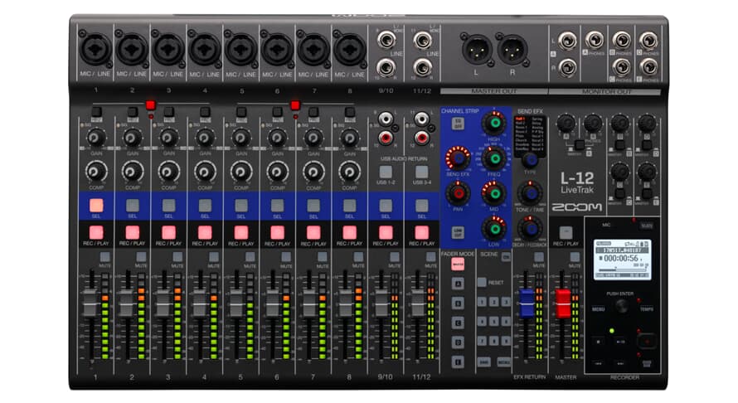738x403 pixels.
Task: Select fader mode MASTER
Action: pyautogui.click(x=458, y=265)
